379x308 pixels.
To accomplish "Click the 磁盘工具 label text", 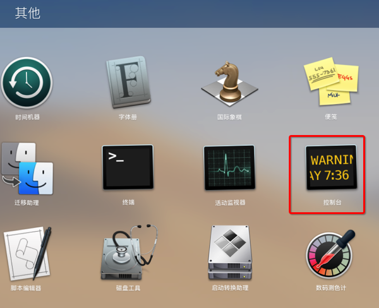I will point(128,288).
